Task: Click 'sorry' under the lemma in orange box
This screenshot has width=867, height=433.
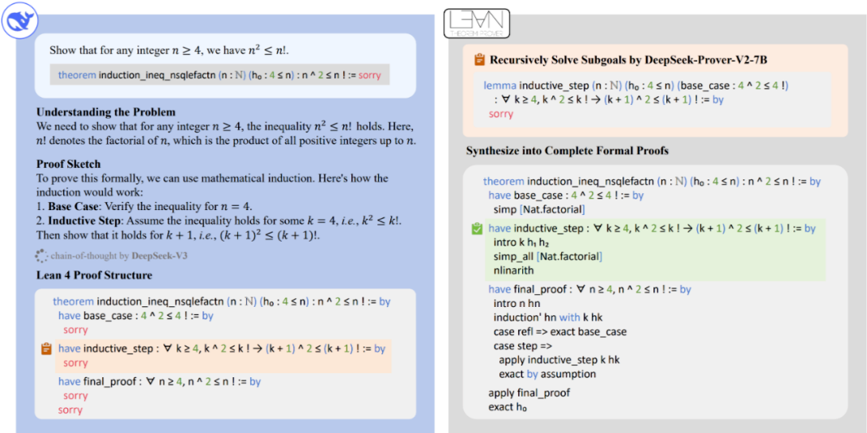Action: (501, 114)
